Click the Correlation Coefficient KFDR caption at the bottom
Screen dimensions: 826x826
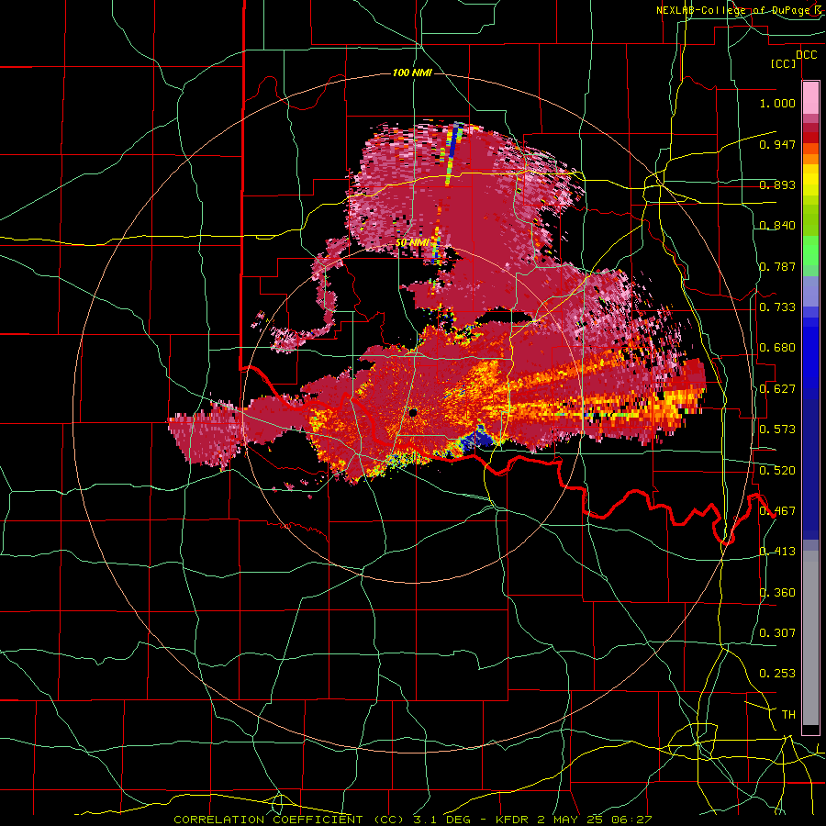pyautogui.click(x=412, y=820)
